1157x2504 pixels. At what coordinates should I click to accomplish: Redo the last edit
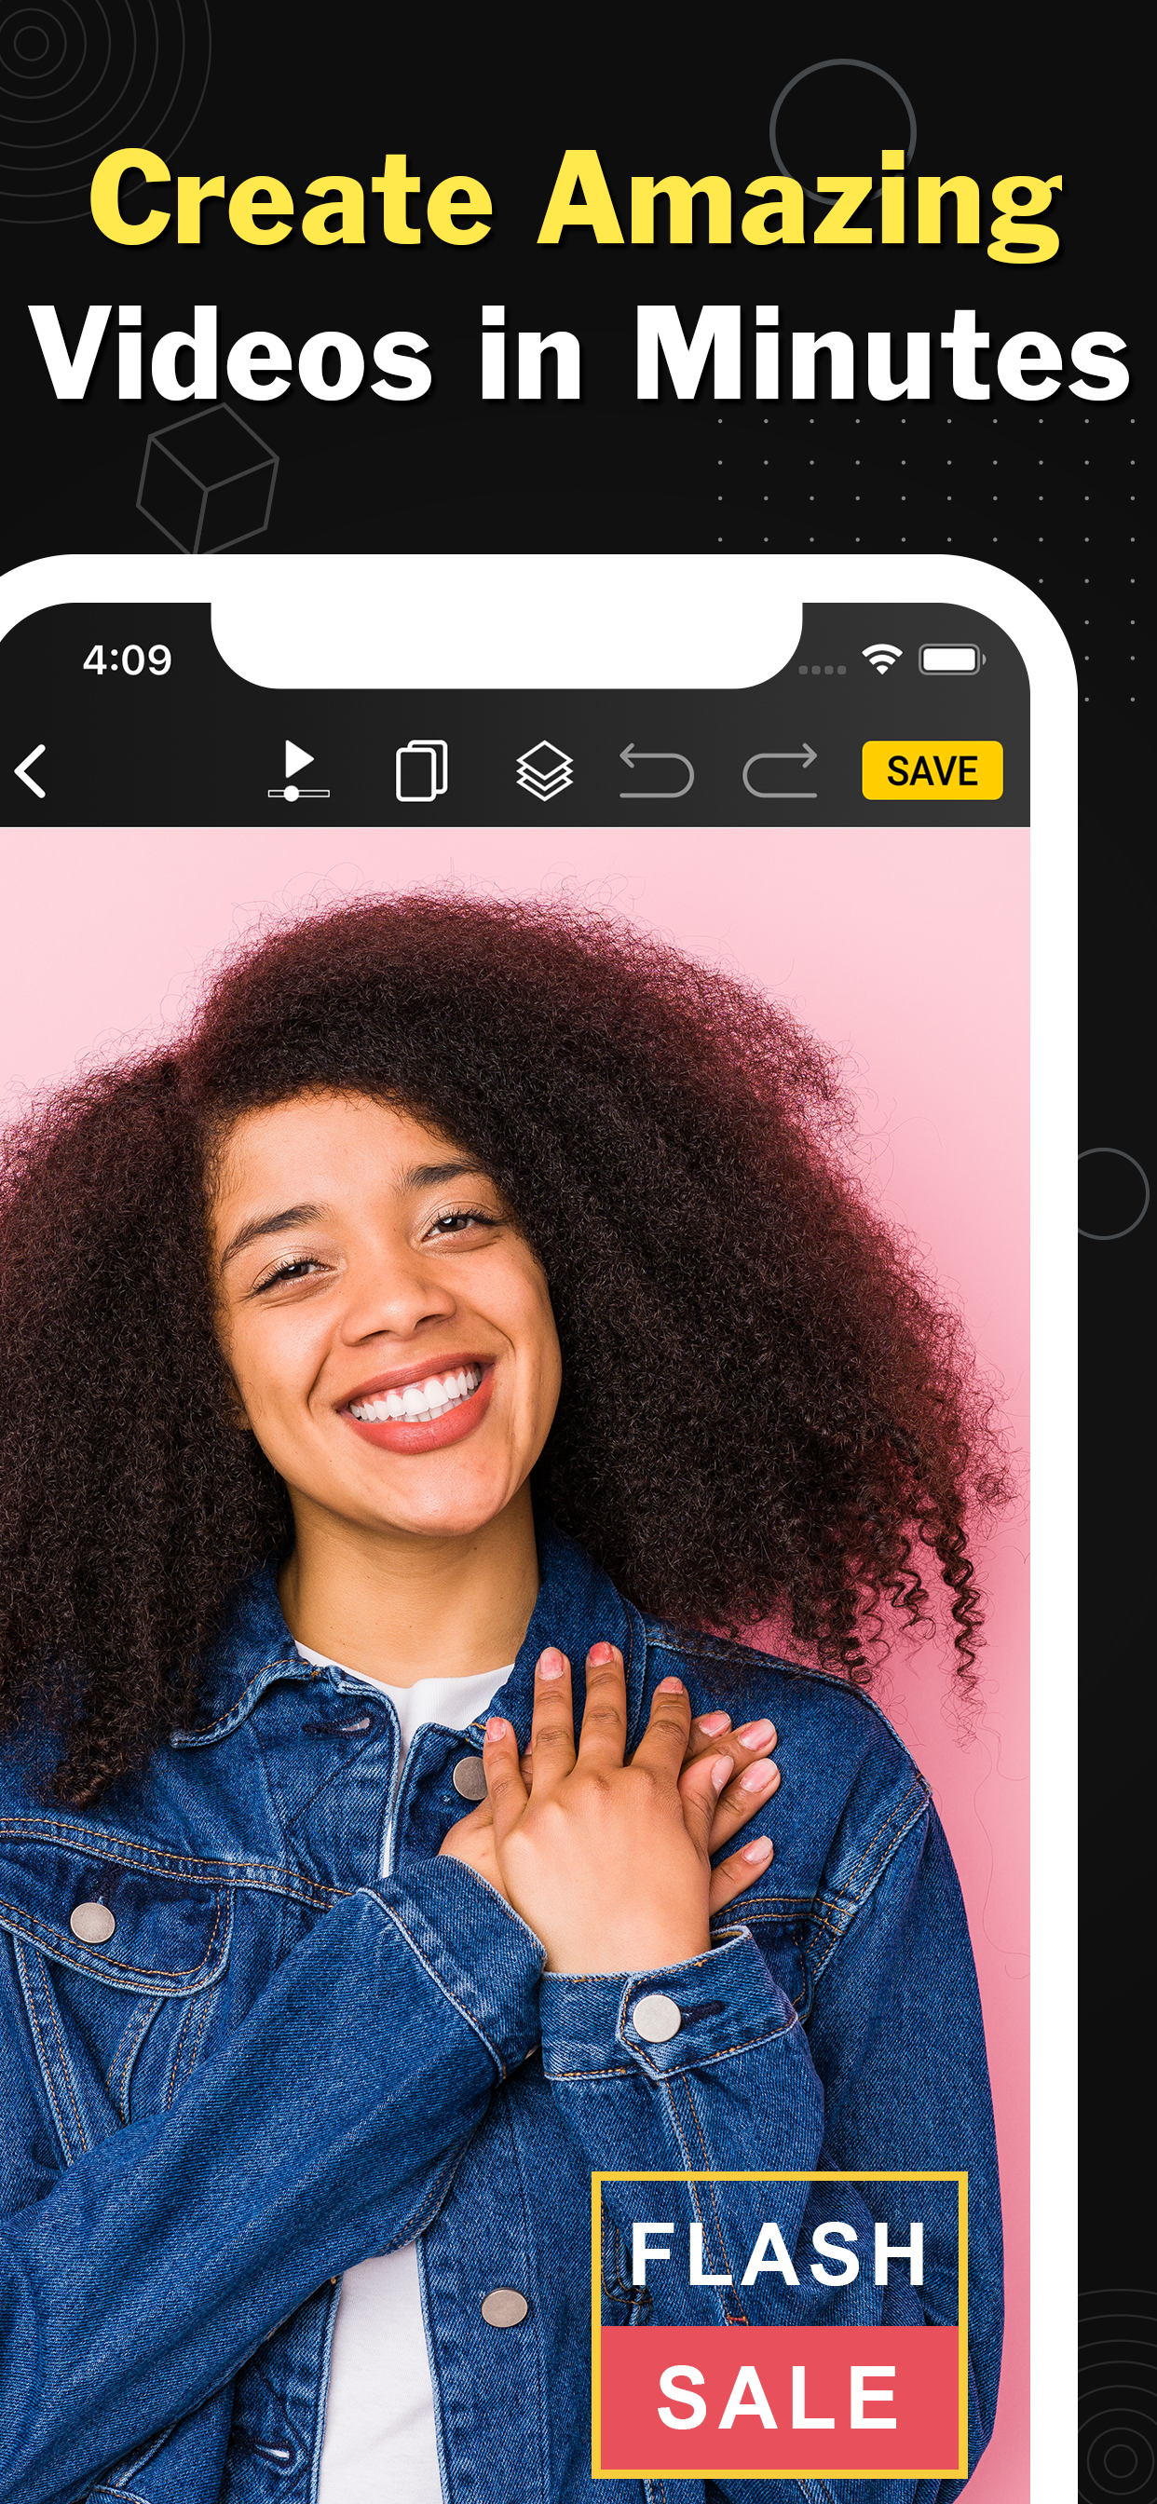[780, 770]
